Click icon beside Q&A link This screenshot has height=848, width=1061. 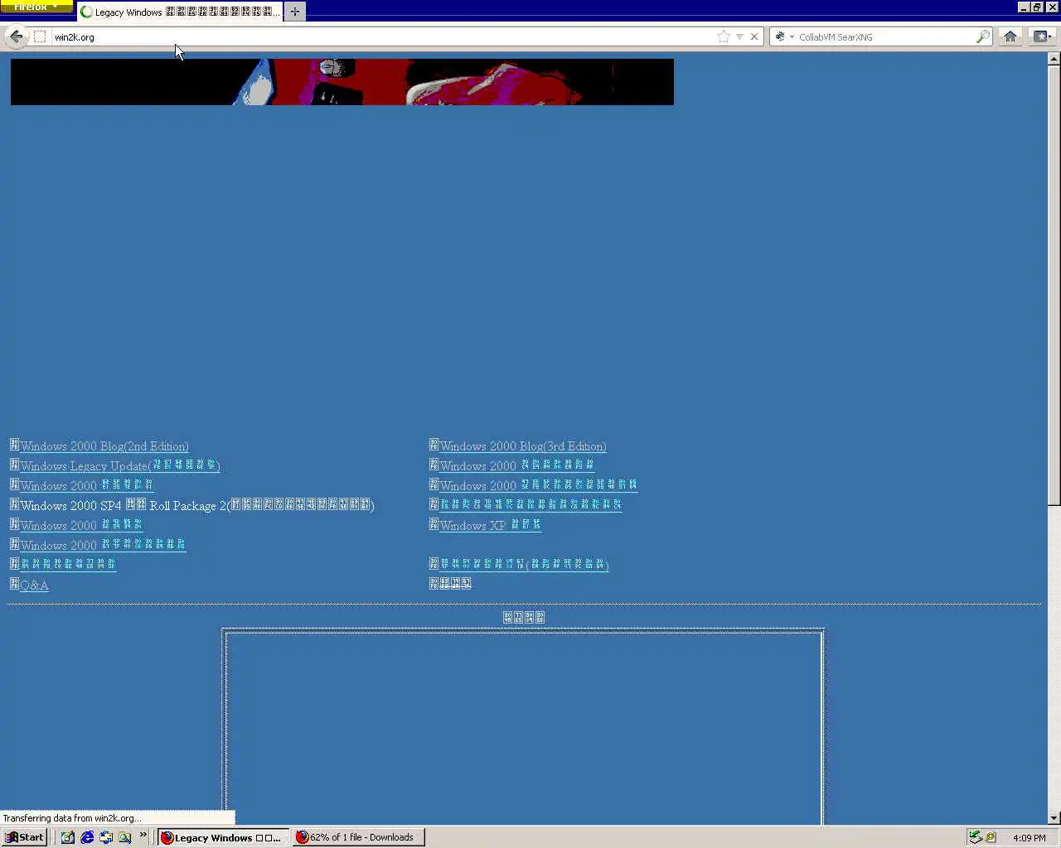(14, 584)
